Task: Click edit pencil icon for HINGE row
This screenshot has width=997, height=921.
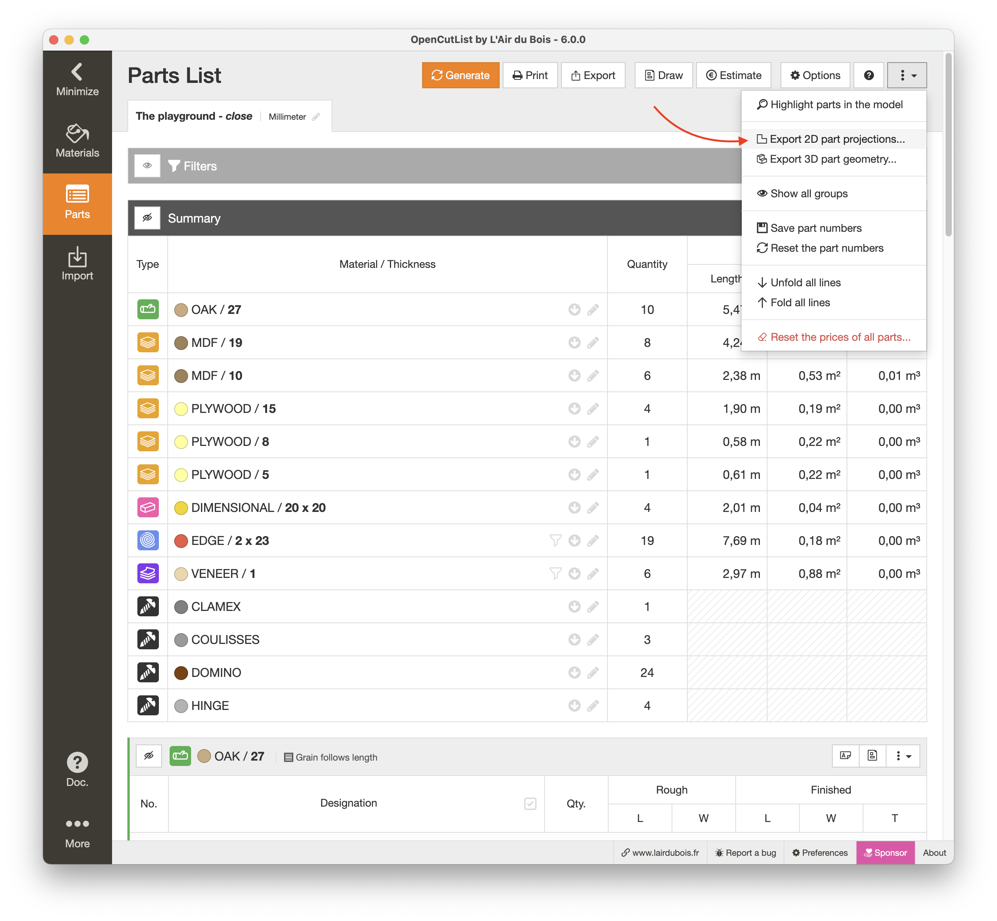Action: pyautogui.click(x=593, y=705)
